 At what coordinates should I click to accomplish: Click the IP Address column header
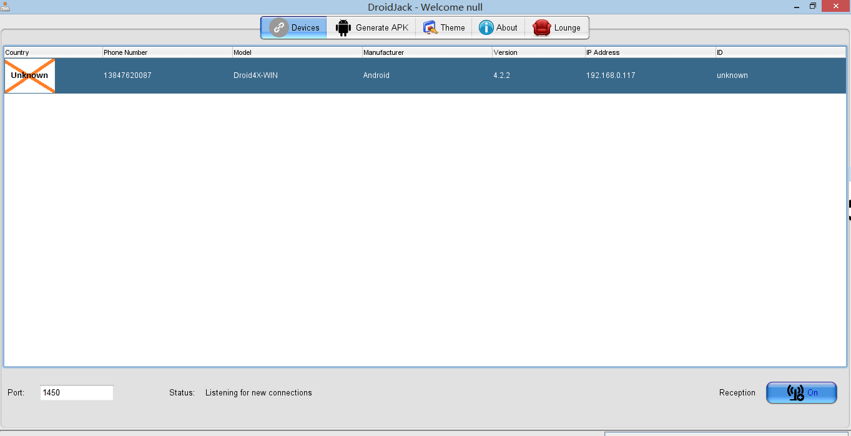point(651,52)
